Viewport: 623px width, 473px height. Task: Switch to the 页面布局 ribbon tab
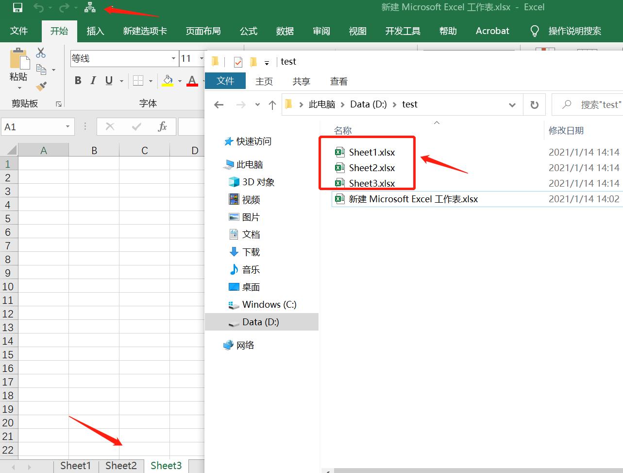pyautogui.click(x=203, y=31)
